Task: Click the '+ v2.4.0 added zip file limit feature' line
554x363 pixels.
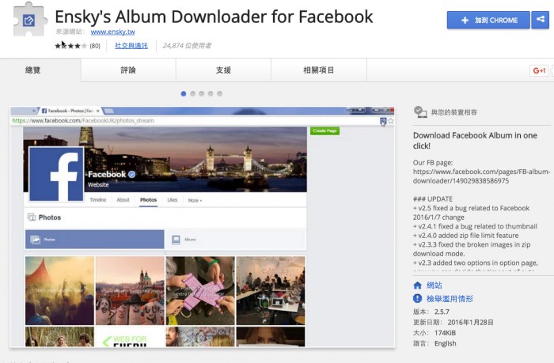Action: [x=465, y=236]
